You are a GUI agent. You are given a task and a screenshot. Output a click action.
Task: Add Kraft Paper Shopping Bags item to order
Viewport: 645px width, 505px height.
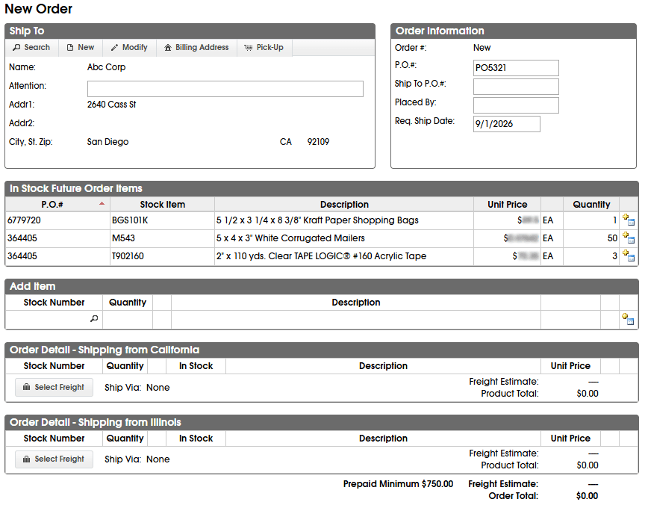coord(628,220)
